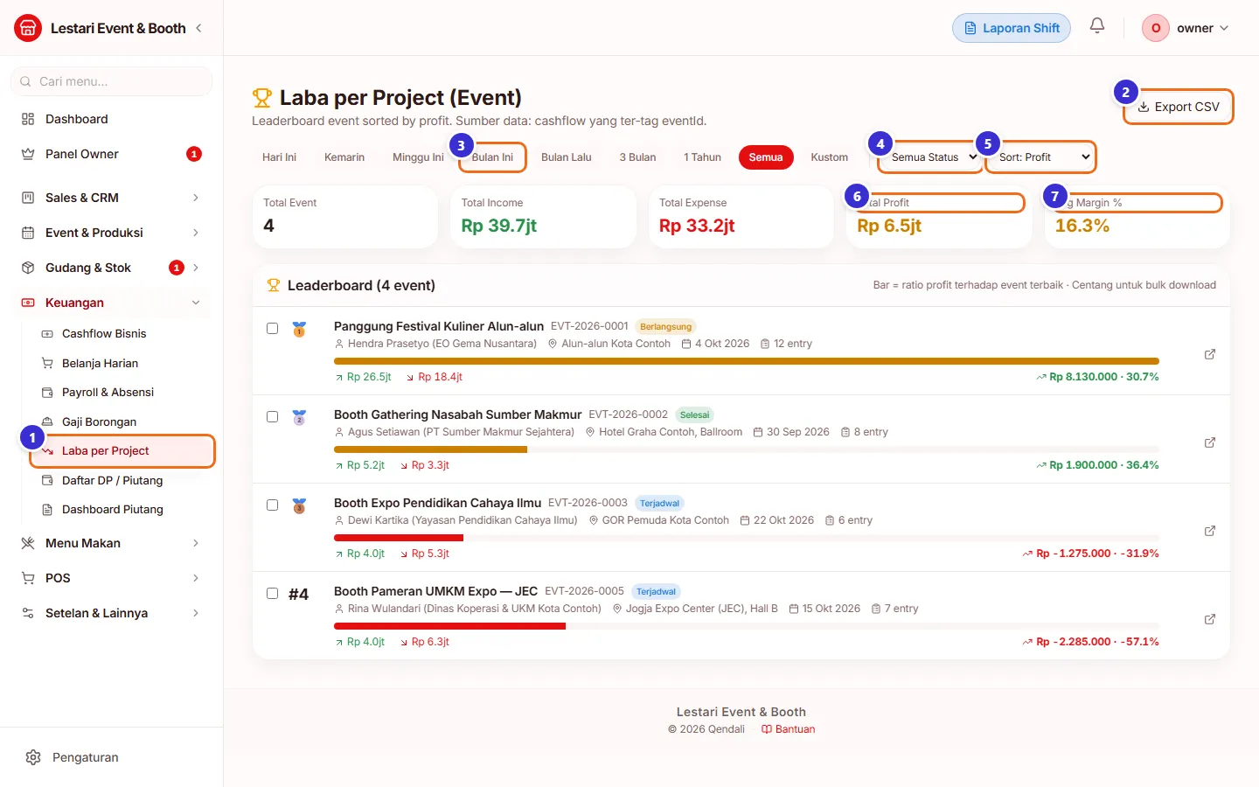
Task: Open external link for Booth Gathering Nasabah
Action: pos(1210,442)
